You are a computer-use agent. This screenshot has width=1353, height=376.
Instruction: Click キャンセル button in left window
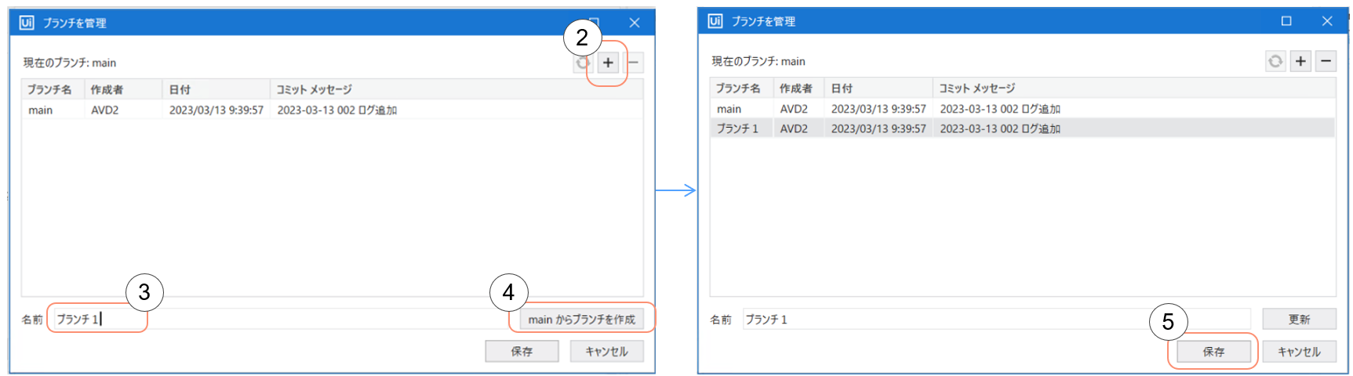click(x=607, y=351)
